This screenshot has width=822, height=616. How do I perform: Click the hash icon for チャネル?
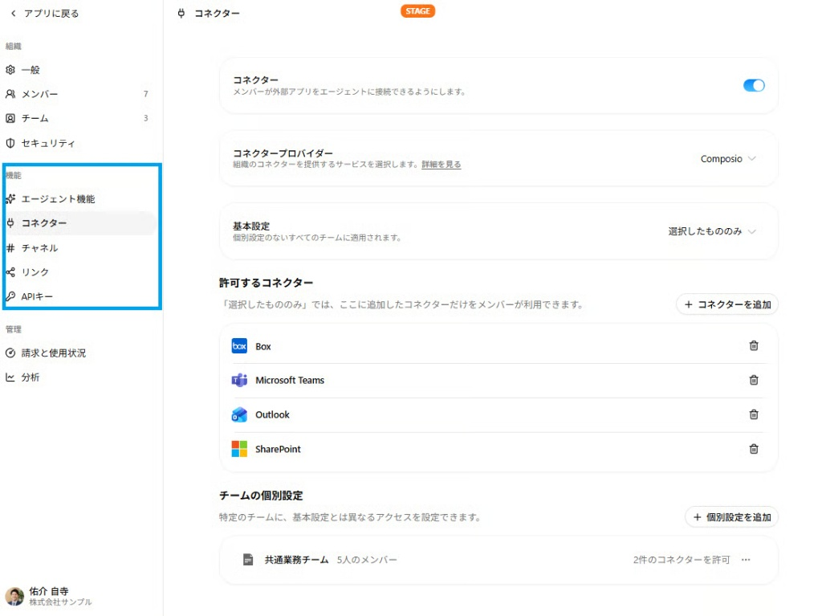tap(10, 247)
